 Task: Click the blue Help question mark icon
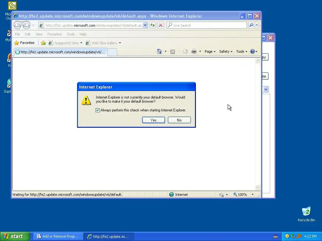tap(253, 51)
